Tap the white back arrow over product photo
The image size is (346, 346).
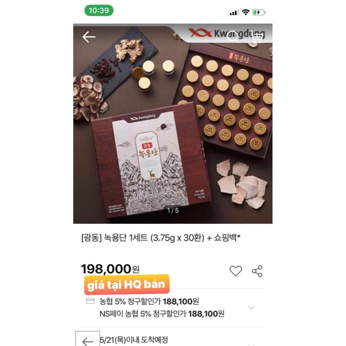89,37
